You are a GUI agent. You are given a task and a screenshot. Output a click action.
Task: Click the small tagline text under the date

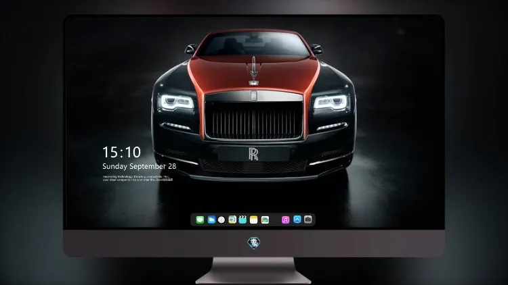point(137,178)
